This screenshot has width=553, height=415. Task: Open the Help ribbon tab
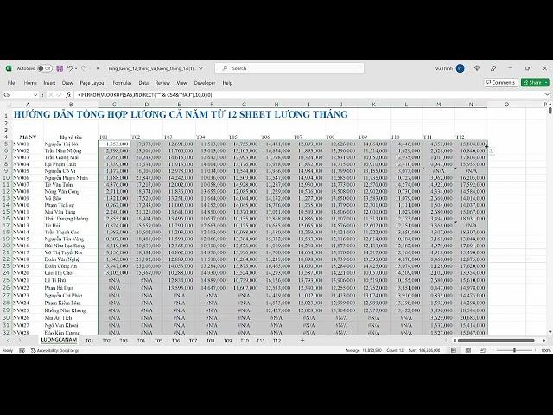click(227, 83)
